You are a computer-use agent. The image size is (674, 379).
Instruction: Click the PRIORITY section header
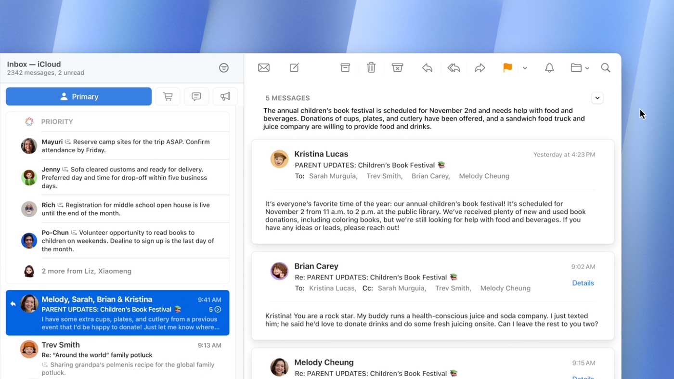coord(57,122)
